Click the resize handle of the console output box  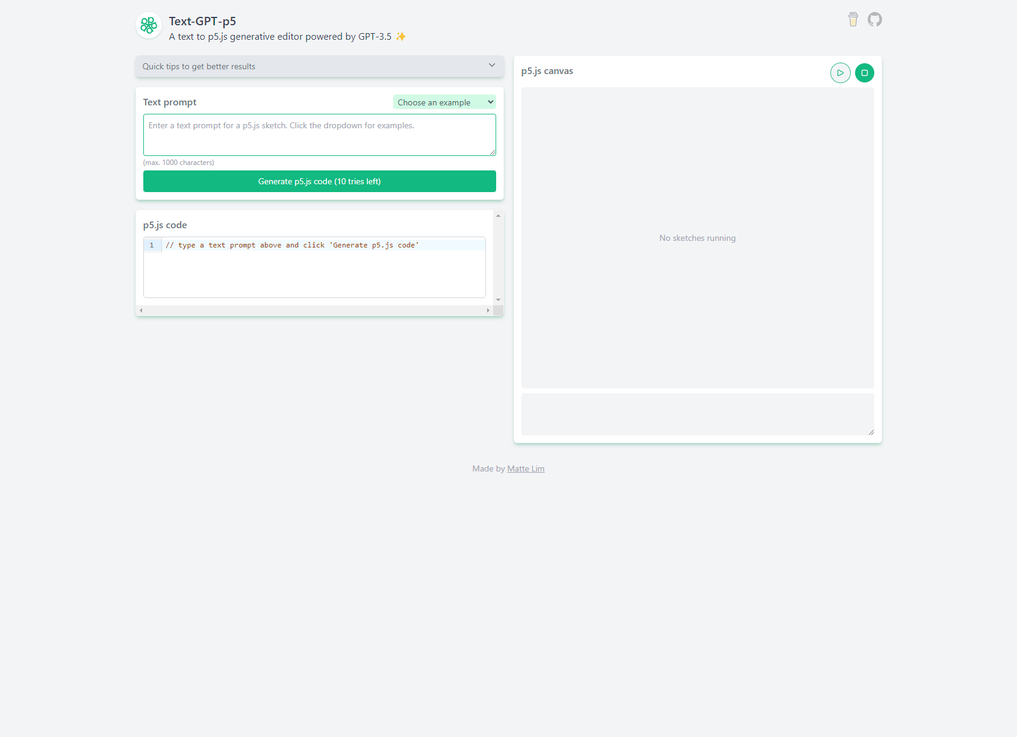pyautogui.click(x=871, y=432)
